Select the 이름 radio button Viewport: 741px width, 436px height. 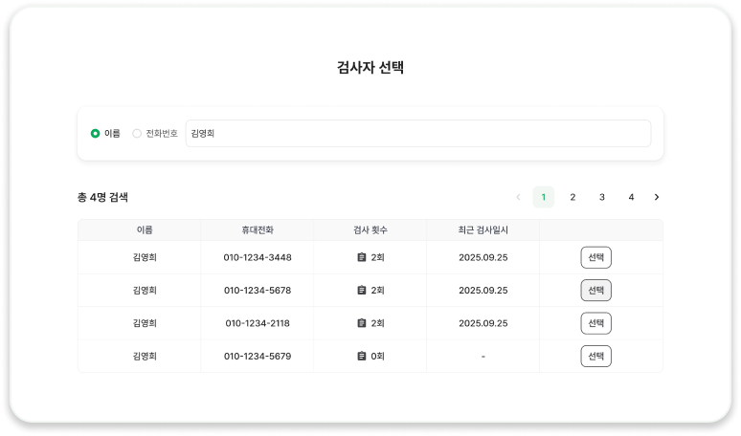pos(95,134)
